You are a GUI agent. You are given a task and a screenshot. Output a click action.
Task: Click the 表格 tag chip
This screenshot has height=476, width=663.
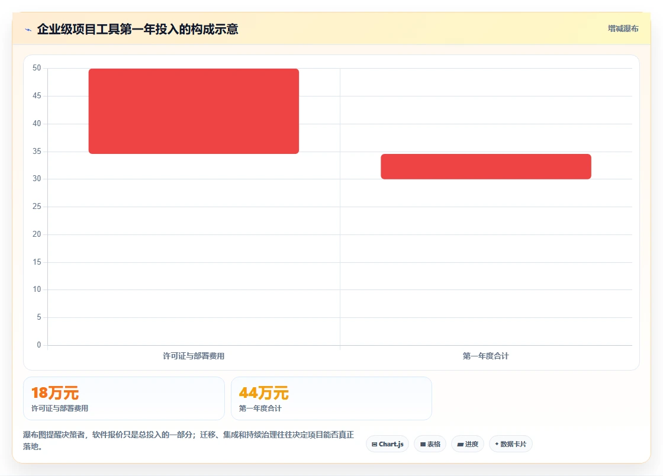click(x=430, y=444)
